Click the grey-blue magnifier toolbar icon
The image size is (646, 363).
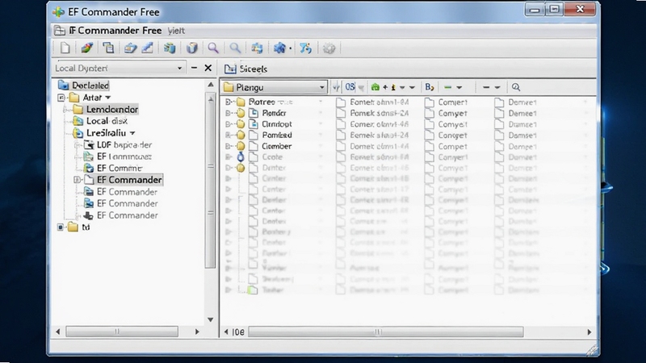pyautogui.click(x=235, y=48)
